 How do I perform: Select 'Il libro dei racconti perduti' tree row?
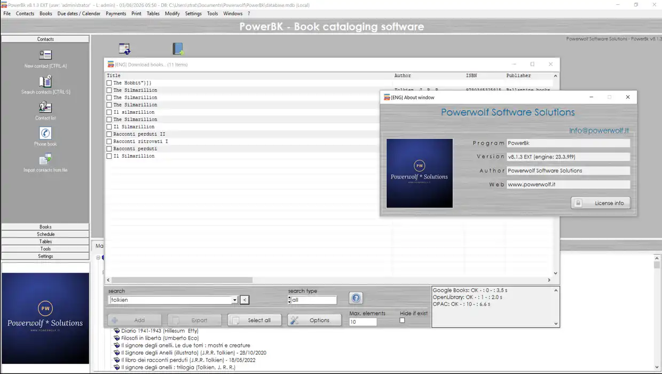[x=190, y=360]
